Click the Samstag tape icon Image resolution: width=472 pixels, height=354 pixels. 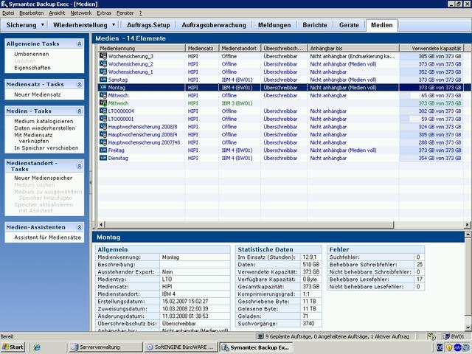[x=103, y=80]
